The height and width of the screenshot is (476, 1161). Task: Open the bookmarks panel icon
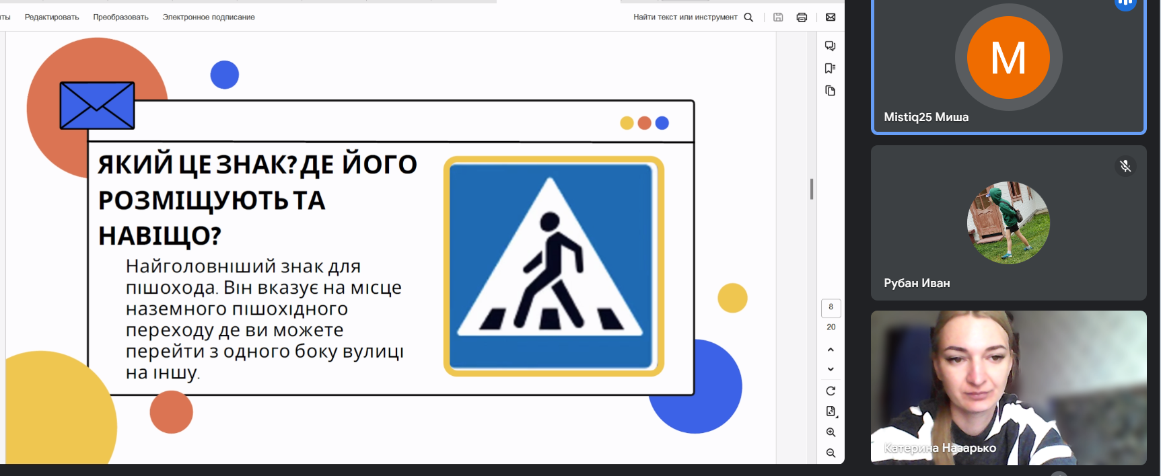coord(831,69)
